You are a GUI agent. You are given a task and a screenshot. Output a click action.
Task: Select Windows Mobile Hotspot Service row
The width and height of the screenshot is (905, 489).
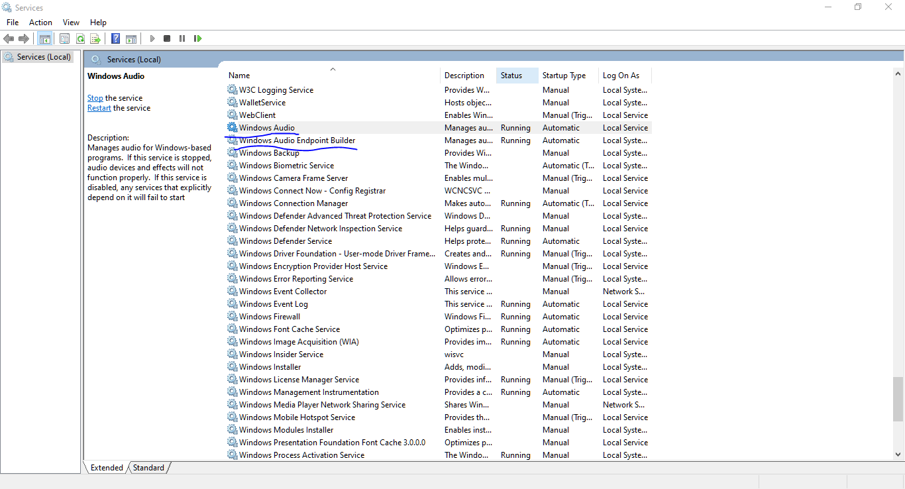click(x=439, y=417)
